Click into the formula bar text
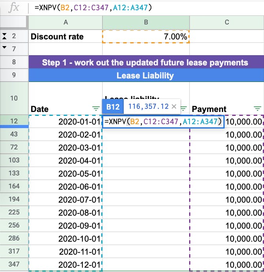 93,7
